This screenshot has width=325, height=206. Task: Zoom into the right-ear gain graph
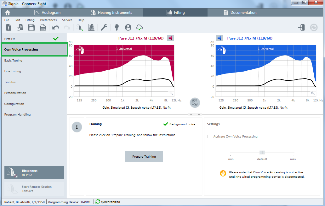point(171,93)
